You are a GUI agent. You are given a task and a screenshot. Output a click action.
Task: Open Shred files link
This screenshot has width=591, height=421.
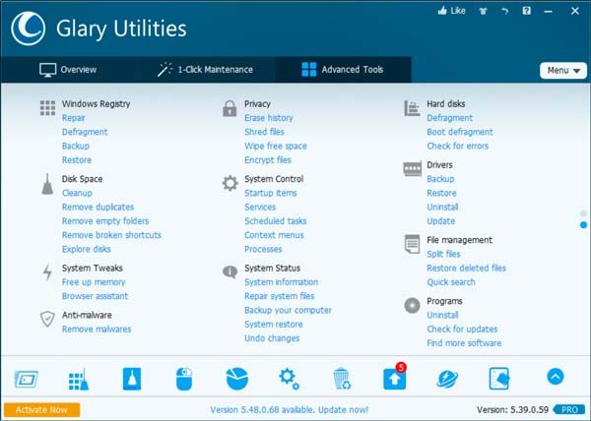(x=264, y=132)
